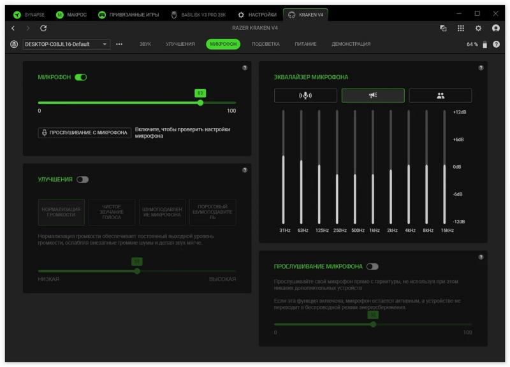
Task: Enable the Прослушивание микрофона toggle
Action: [372, 267]
